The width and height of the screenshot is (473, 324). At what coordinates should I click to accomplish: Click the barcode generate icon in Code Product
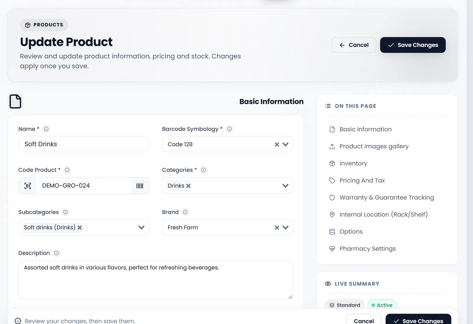tap(140, 186)
